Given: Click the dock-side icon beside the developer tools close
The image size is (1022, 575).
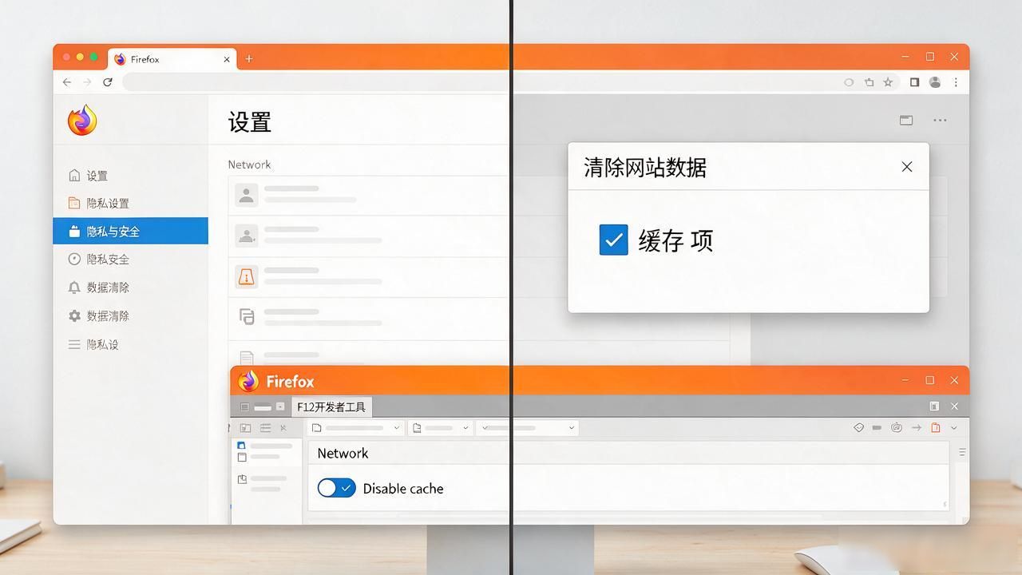Looking at the screenshot, I should pos(934,406).
